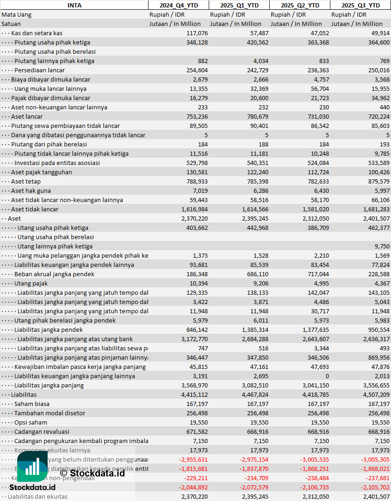The width and height of the screenshot is (391, 501).
Task: Click long-term liabilities total 3,556,655
Action: [x=376, y=385]
